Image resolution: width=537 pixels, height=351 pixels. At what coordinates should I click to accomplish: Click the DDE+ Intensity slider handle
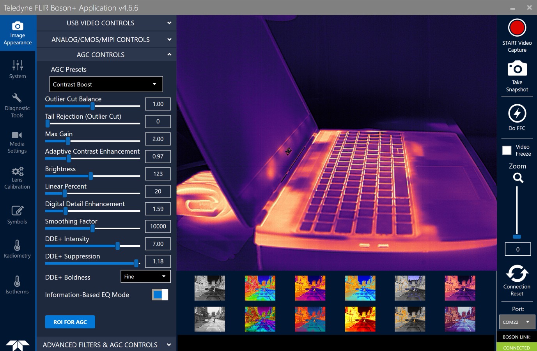click(117, 246)
